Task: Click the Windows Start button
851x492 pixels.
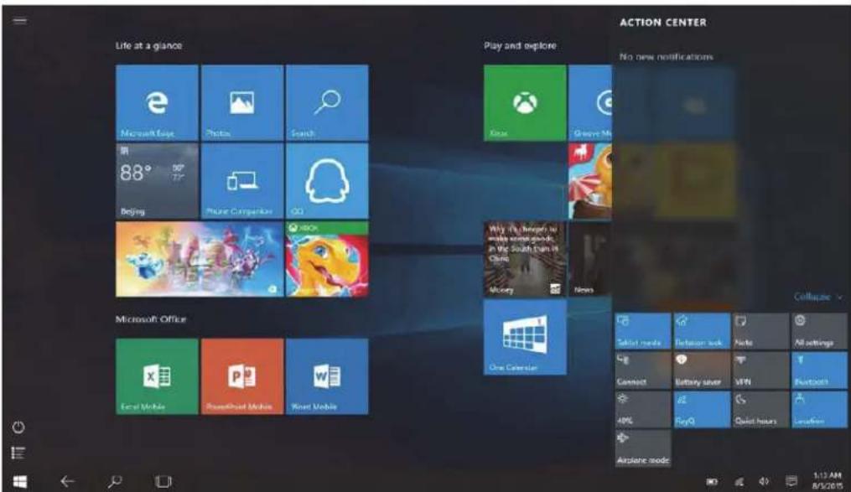Action: 20,481
